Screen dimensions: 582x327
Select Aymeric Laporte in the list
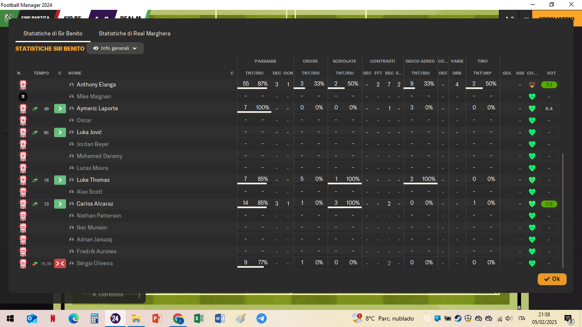point(97,109)
